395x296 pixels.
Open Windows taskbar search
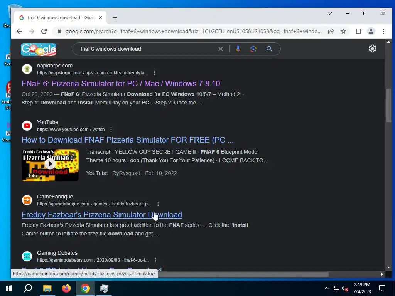coord(28,288)
